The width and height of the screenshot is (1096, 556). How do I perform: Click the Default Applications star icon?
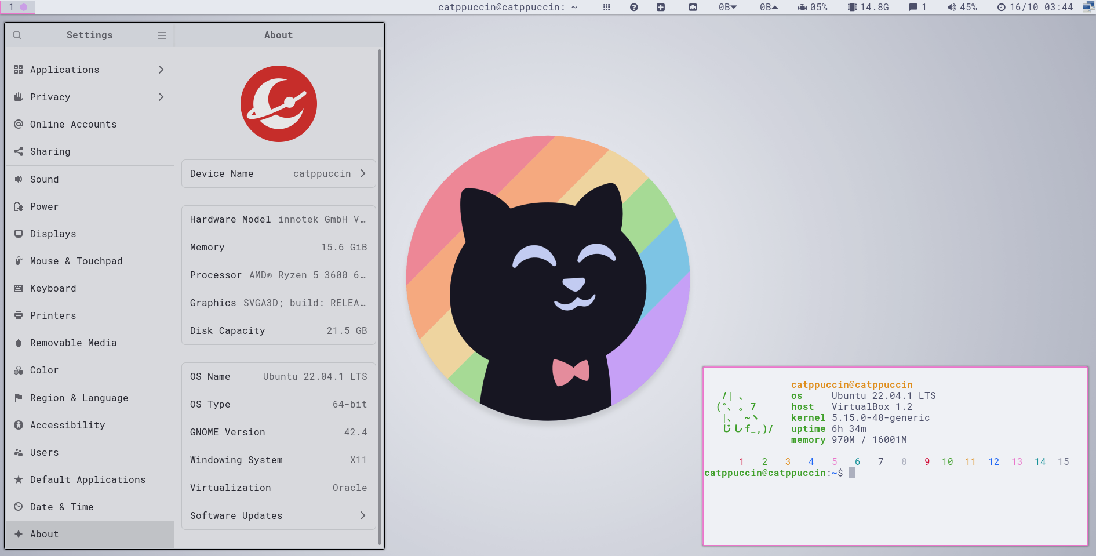pos(19,479)
